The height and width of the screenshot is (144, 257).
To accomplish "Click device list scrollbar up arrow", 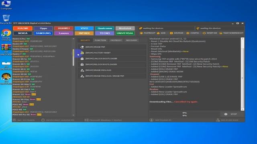I will coord(73,39).
